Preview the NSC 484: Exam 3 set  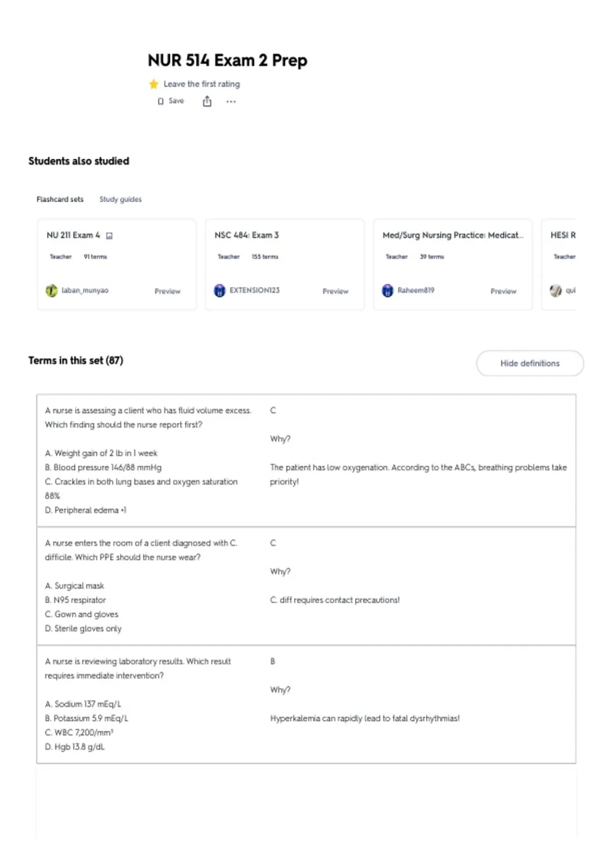(x=335, y=291)
